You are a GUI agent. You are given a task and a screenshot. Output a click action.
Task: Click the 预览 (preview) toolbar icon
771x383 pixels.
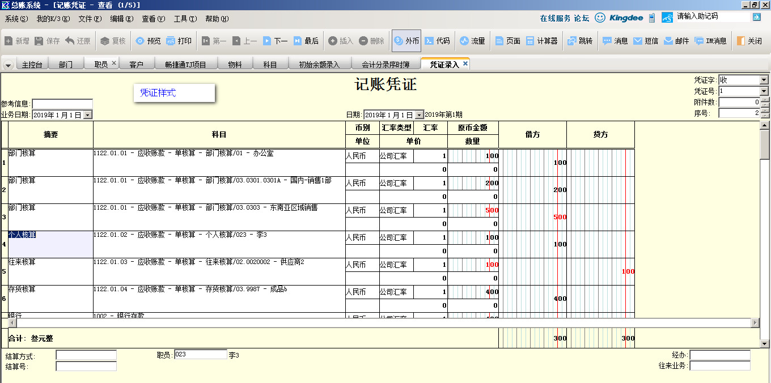(148, 41)
